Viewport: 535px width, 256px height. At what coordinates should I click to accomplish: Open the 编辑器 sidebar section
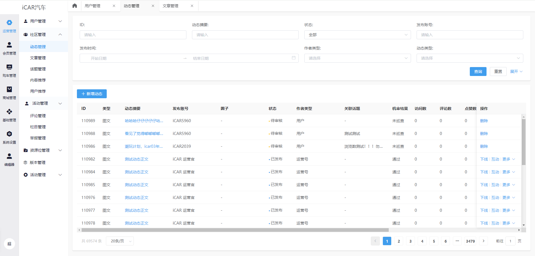tap(9, 160)
